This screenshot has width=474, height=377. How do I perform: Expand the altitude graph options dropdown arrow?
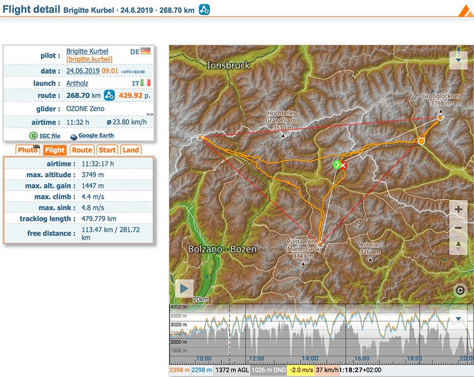point(458,318)
